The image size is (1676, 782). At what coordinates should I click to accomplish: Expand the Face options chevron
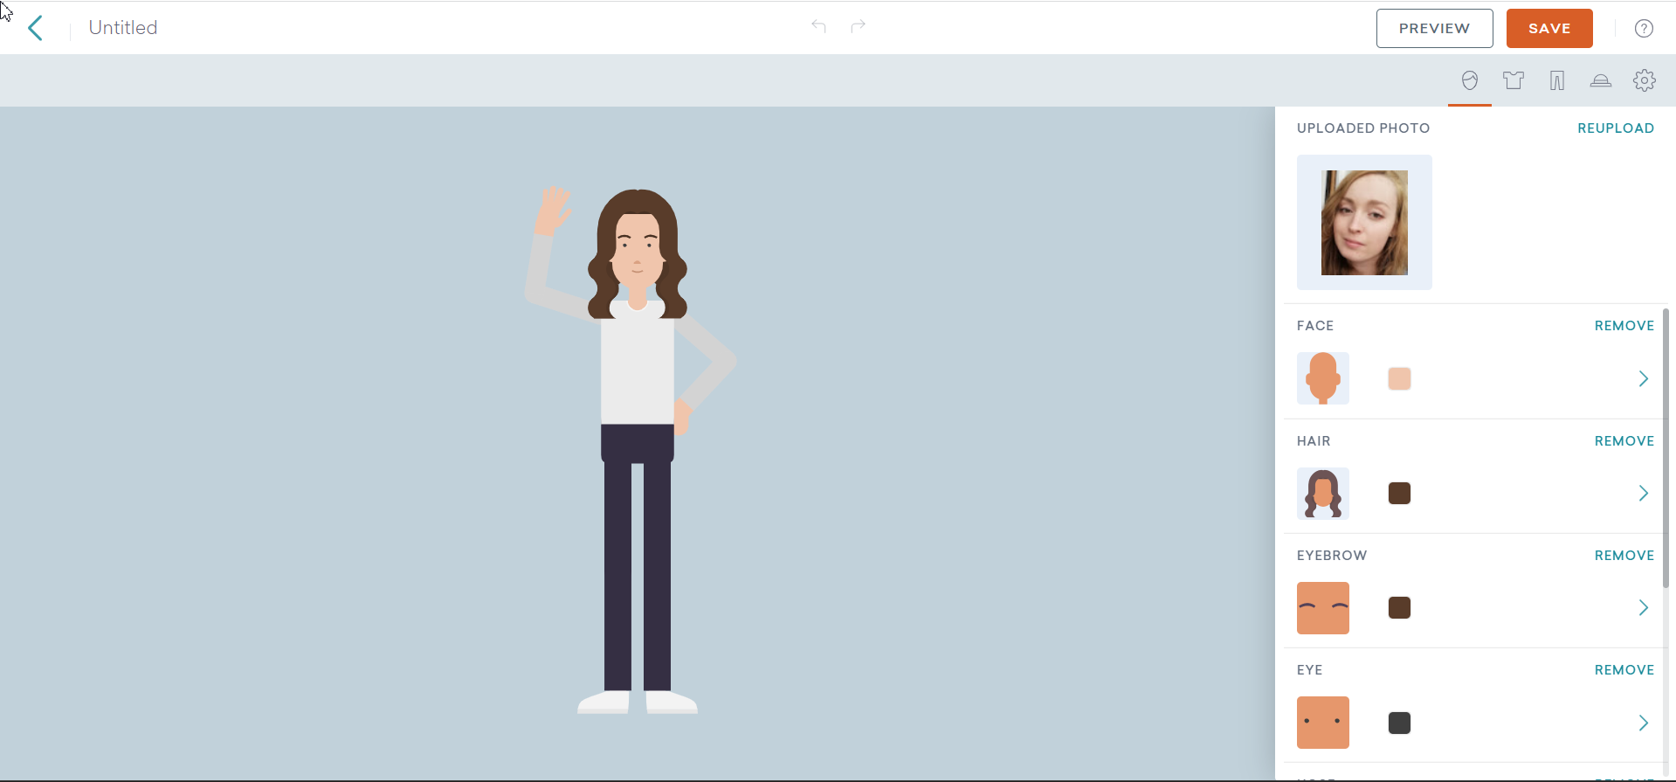pyautogui.click(x=1643, y=378)
